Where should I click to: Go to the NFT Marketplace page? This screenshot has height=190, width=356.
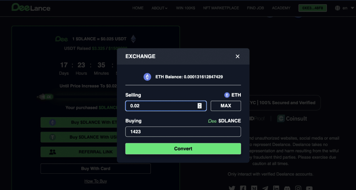(221, 8)
